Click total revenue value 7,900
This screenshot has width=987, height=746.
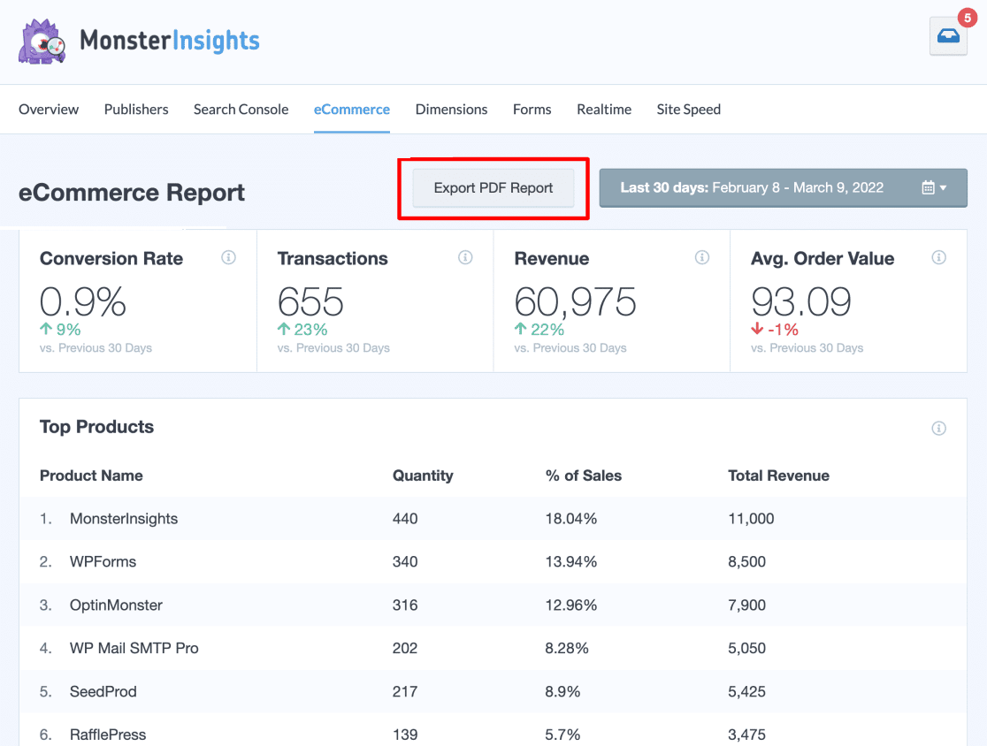point(747,605)
